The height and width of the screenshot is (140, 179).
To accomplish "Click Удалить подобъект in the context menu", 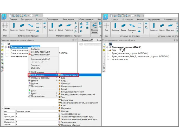I will pyautogui.click(x=40, y=54).
